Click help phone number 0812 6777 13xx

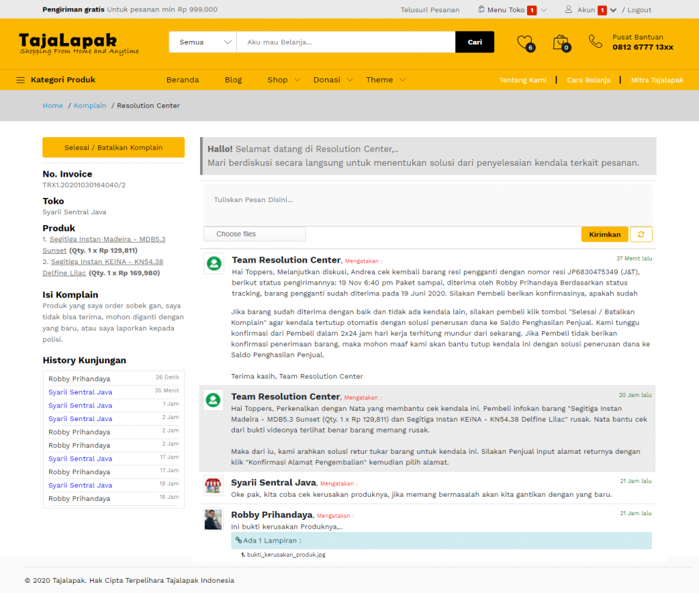pyautogui.click(x=642, y=47)
